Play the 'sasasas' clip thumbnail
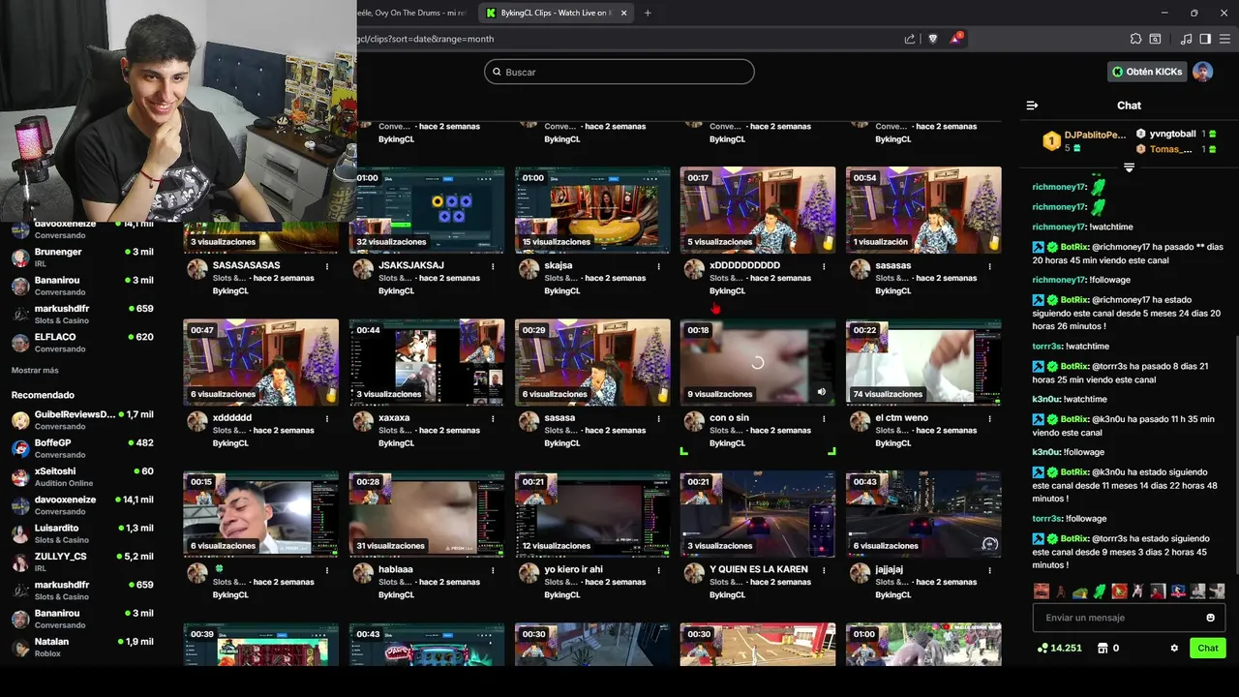The width and height of the screenshot is (1239, 697). coord(923,210)
